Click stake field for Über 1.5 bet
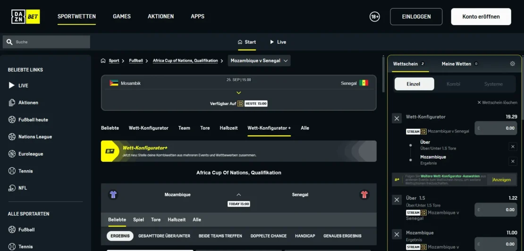The image size is (524, 251). click(496, 209)
